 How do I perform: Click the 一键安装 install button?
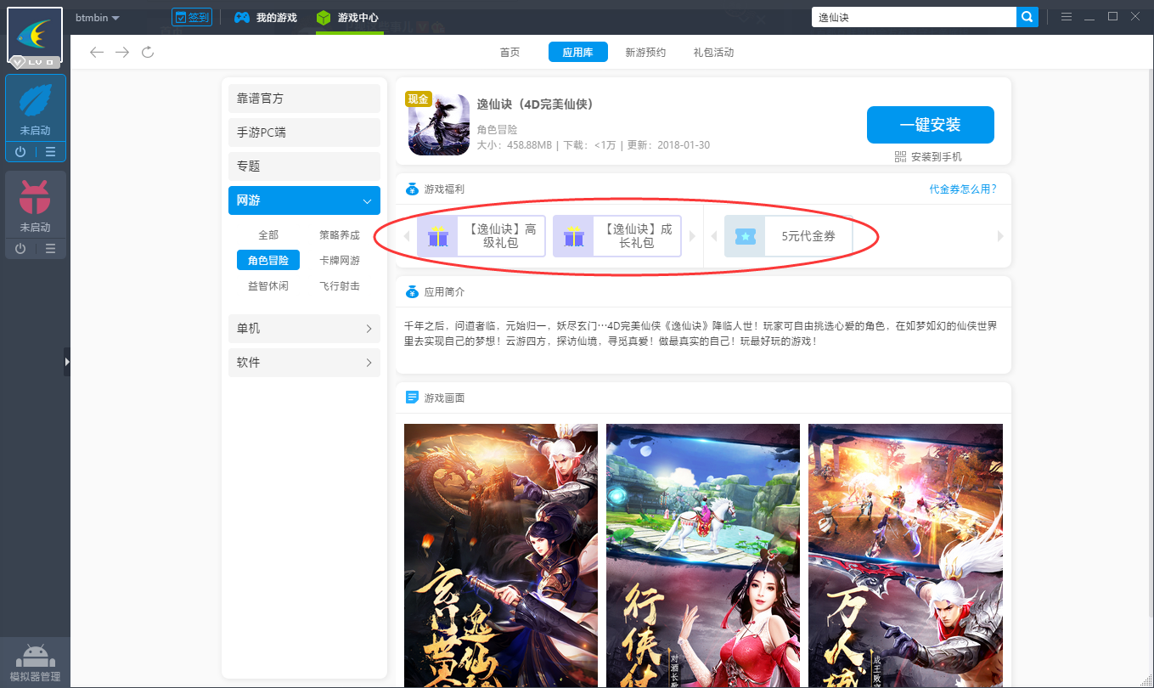point(931,125)
